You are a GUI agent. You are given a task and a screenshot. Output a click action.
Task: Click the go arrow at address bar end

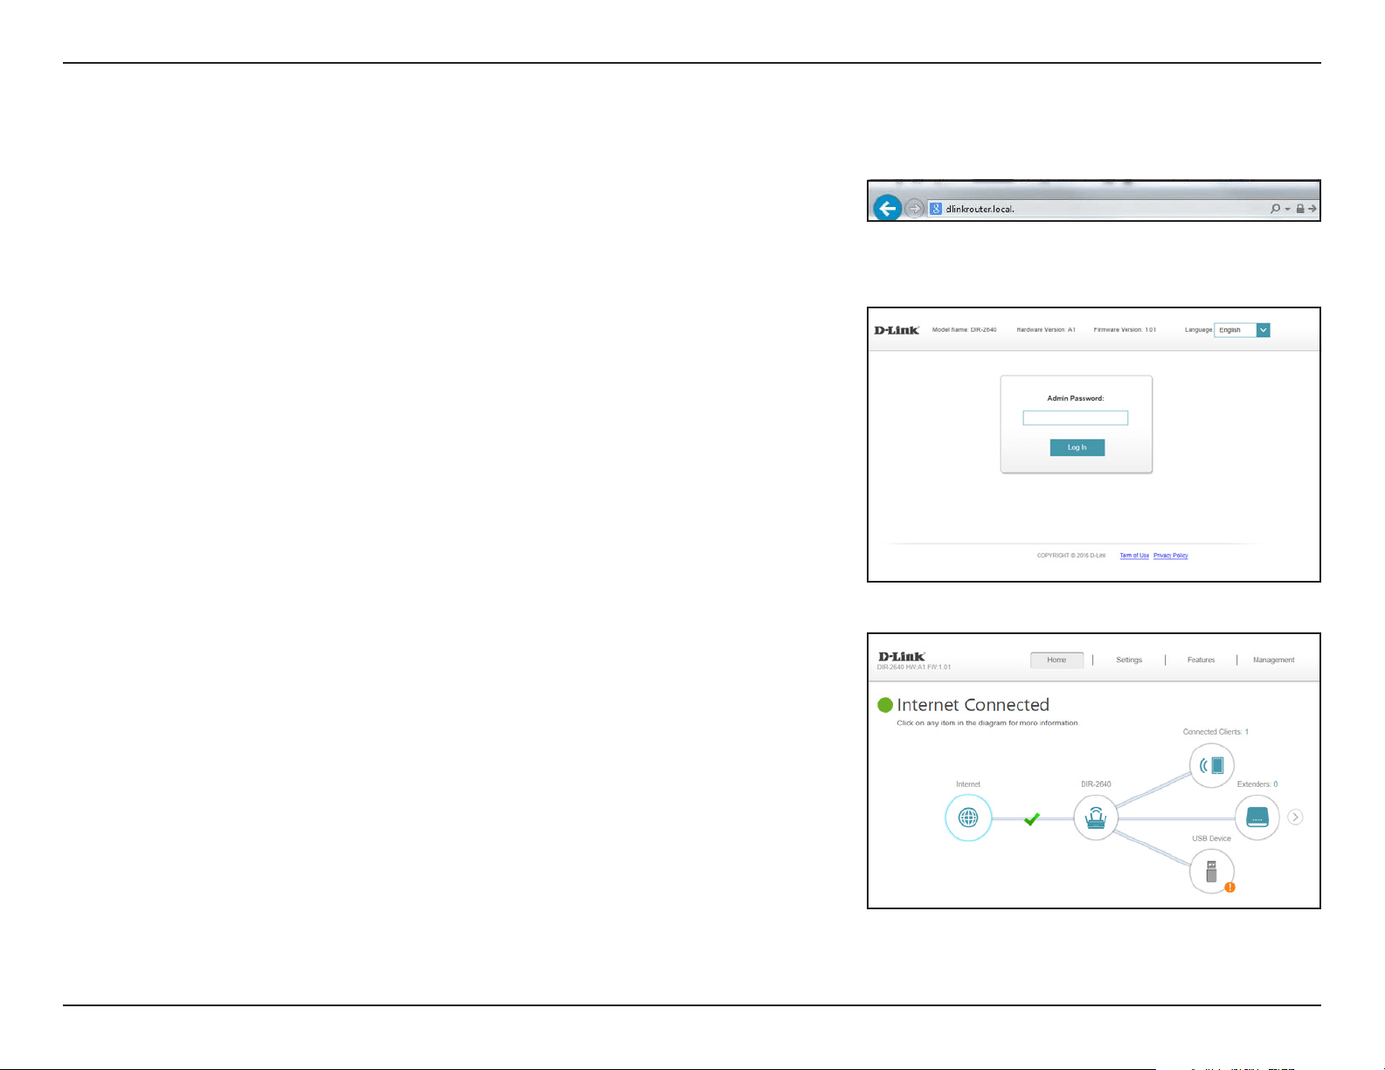pos(1312,209)
